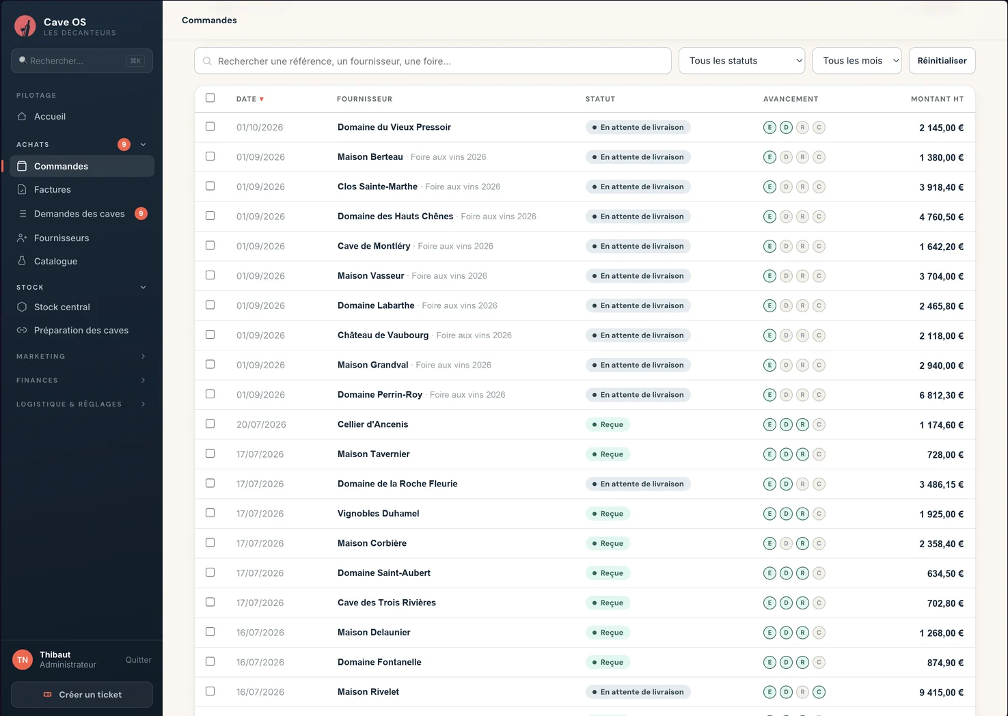The image size is (1008, 716).
Task: Expand the Marketing section
Action: (x=81, y=357)
